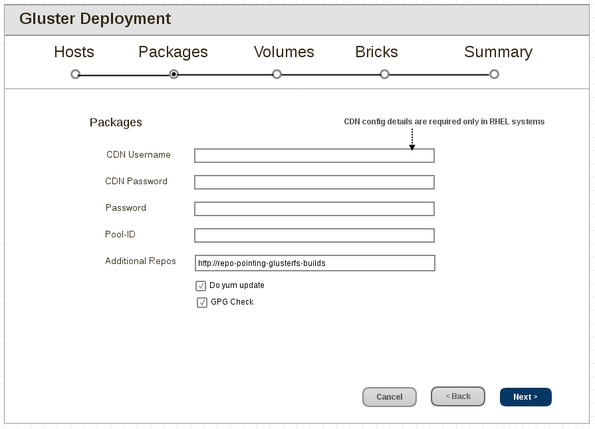The height and width of the screenshot is (429, 595).
Task: Select the Volumes progress circle
Action: (277, 74)
